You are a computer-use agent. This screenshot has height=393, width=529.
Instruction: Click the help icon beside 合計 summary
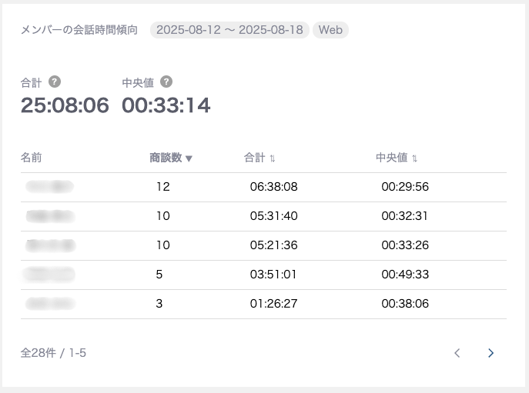pos(54,82)
